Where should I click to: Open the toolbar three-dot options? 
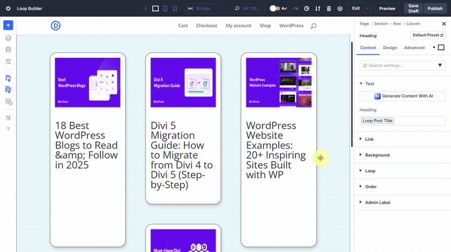click(x=145, y=8)
